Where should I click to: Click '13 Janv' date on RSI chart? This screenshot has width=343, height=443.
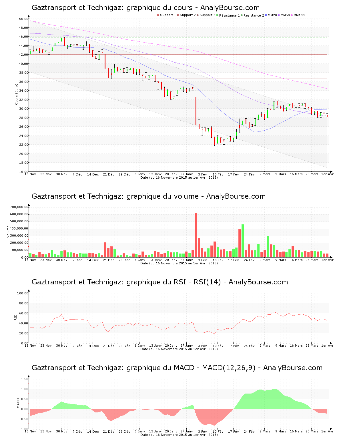tap(155, 346)
